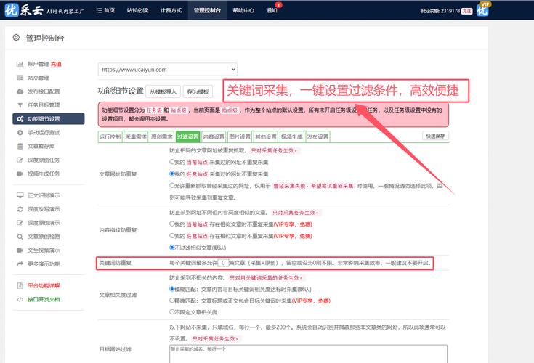The width and height of the screenshot is (534, 363).
Task: Click the 从模板导入 button
Action: tap(163, 91)
